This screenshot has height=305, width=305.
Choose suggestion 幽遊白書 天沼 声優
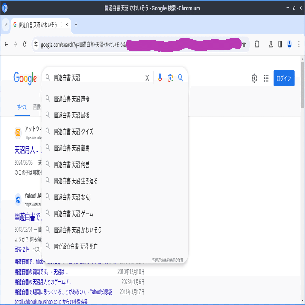[115, 99]
